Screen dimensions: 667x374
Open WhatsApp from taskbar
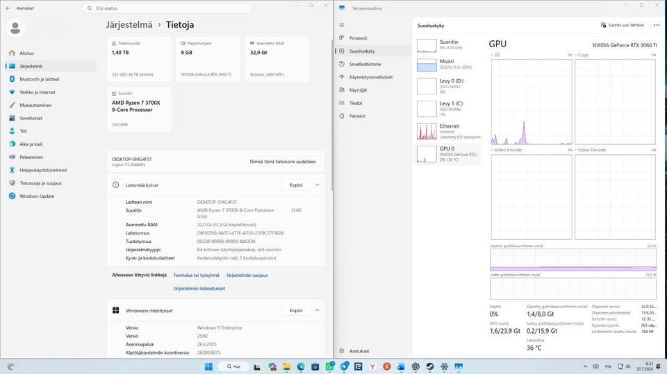pyautogui.click(x=329, y=366)
